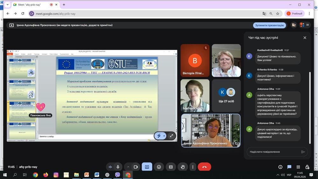Open the emoji reactions button
The height and width of the screenshot is (179, 318).
pyautogui.click(x=159, y=167)
